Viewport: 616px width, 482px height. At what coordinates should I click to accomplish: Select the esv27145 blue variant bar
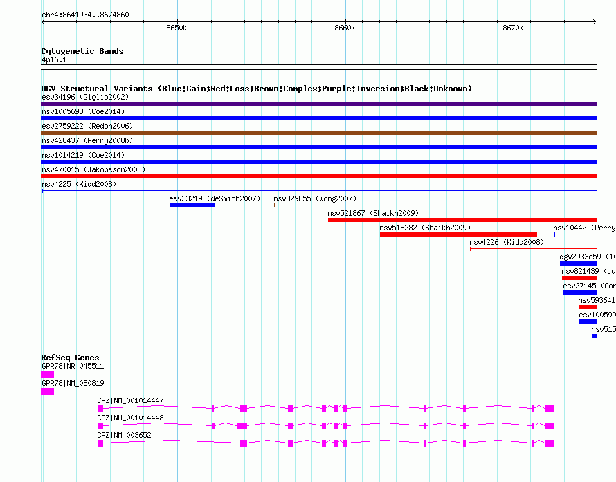coord(580,293)
